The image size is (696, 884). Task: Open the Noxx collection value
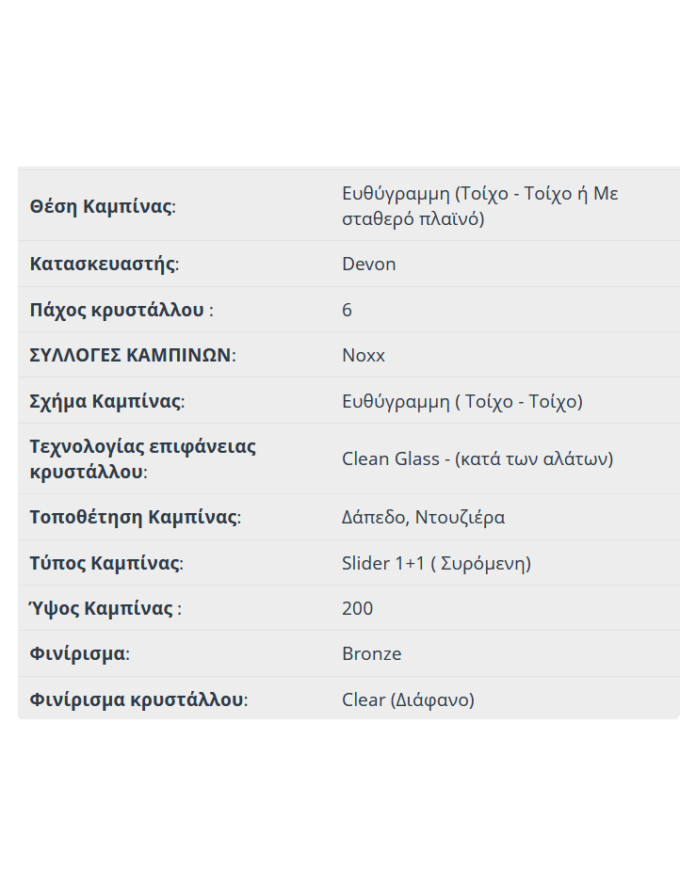pyautogui.click(x=364, y=355)
